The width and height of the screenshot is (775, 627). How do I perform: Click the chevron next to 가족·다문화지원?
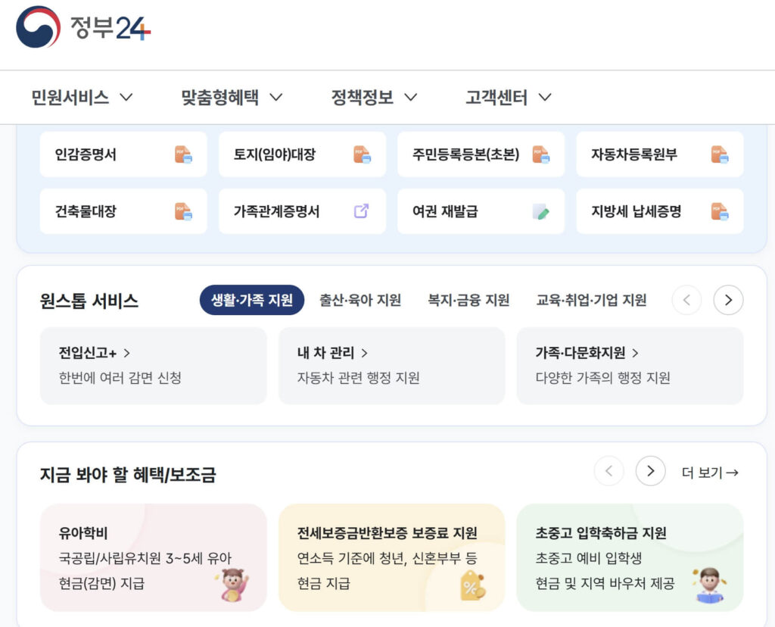(635, 353)
